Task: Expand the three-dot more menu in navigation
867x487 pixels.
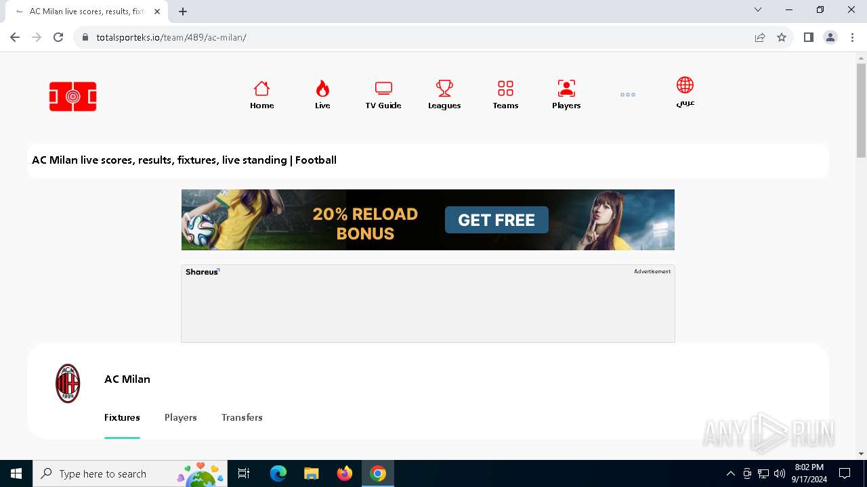Action: coord(628,95)
